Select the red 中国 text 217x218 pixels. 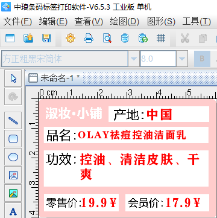click(159, 115)
